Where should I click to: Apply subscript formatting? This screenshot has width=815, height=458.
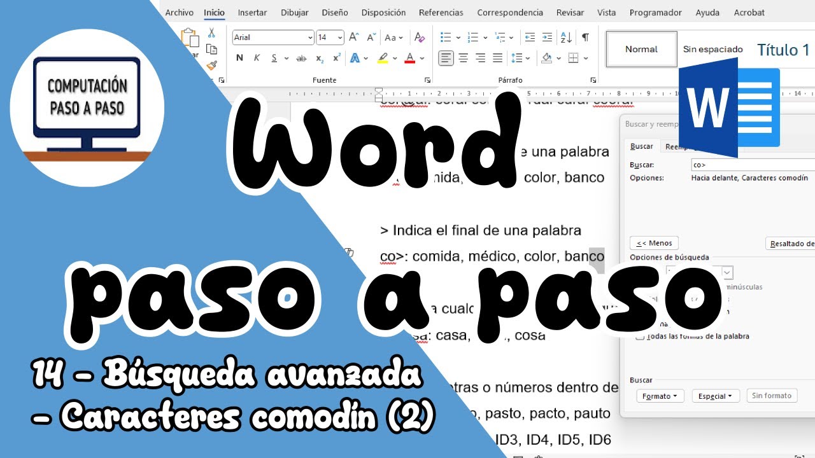point(320,58)
